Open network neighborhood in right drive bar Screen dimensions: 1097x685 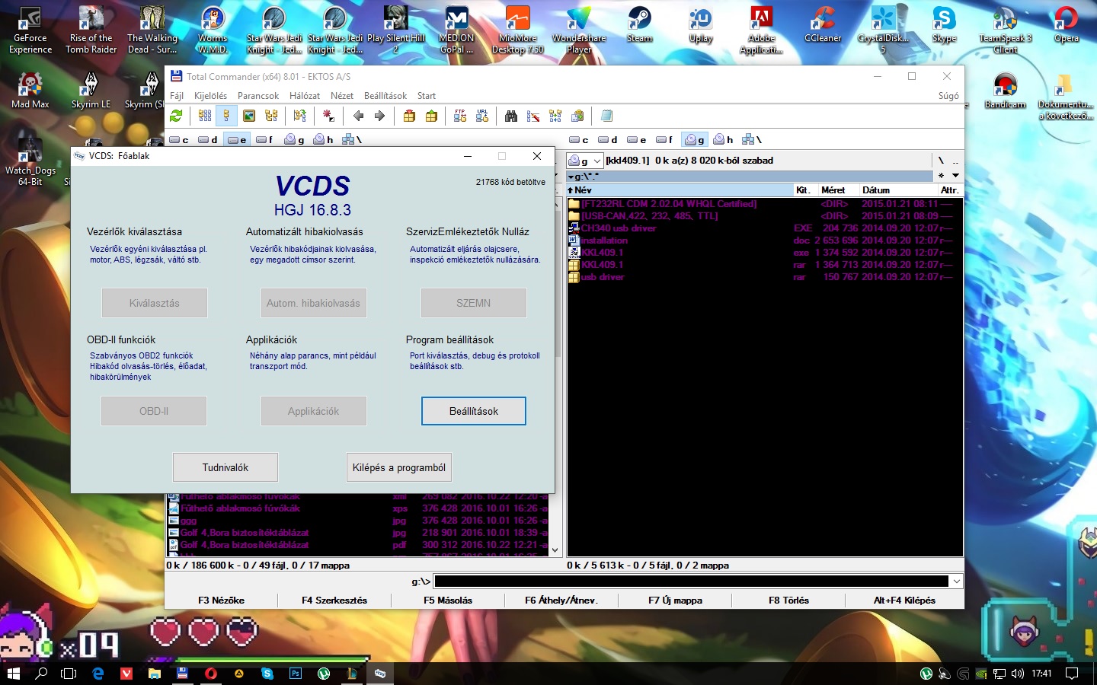point(753,139)
